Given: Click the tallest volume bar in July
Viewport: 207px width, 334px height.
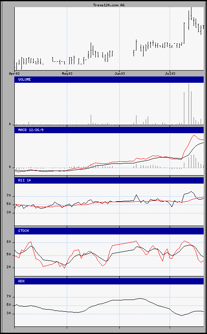Looking at the screenshot, I should 189,104.
